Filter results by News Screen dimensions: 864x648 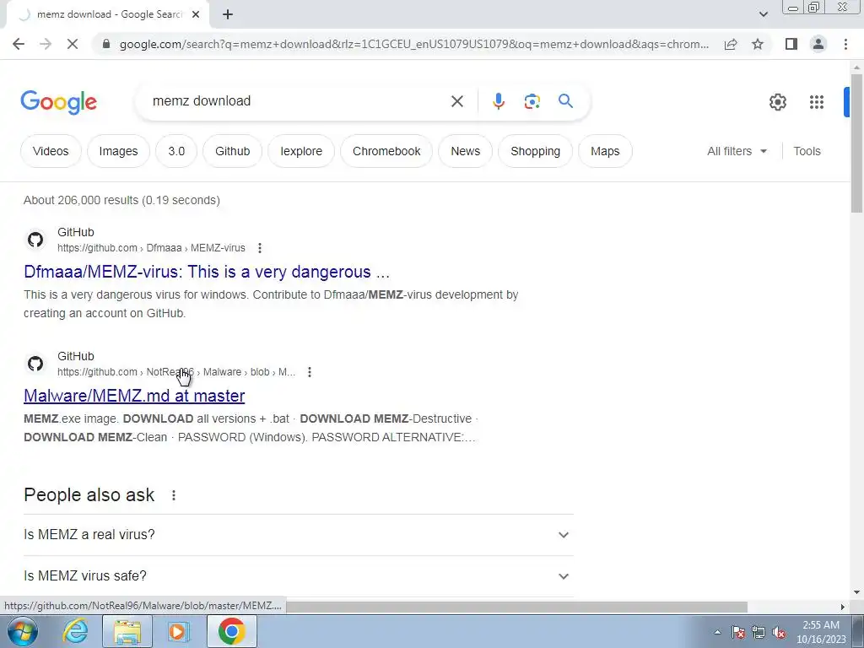(466, 151)
